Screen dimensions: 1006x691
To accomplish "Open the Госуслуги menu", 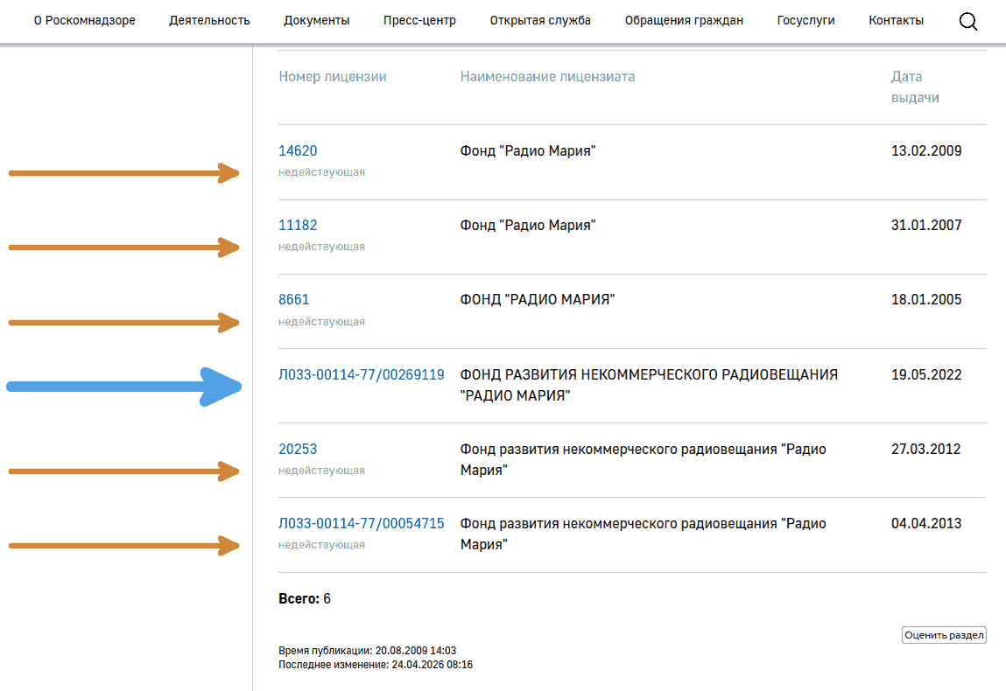I will (x=806, y=20).
